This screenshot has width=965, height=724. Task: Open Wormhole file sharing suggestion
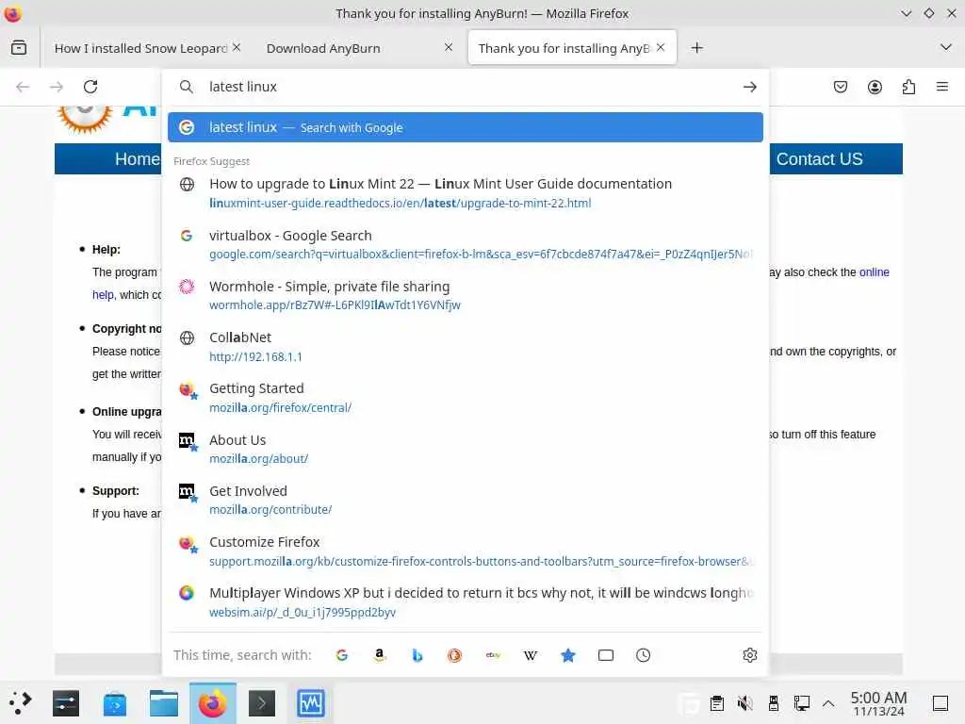click(x=466, y=295)
